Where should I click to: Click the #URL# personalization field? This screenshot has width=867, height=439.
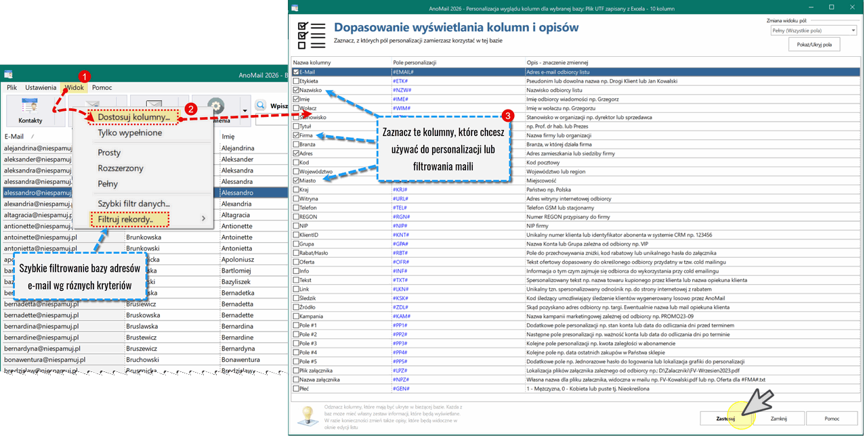tap(400, 199)
